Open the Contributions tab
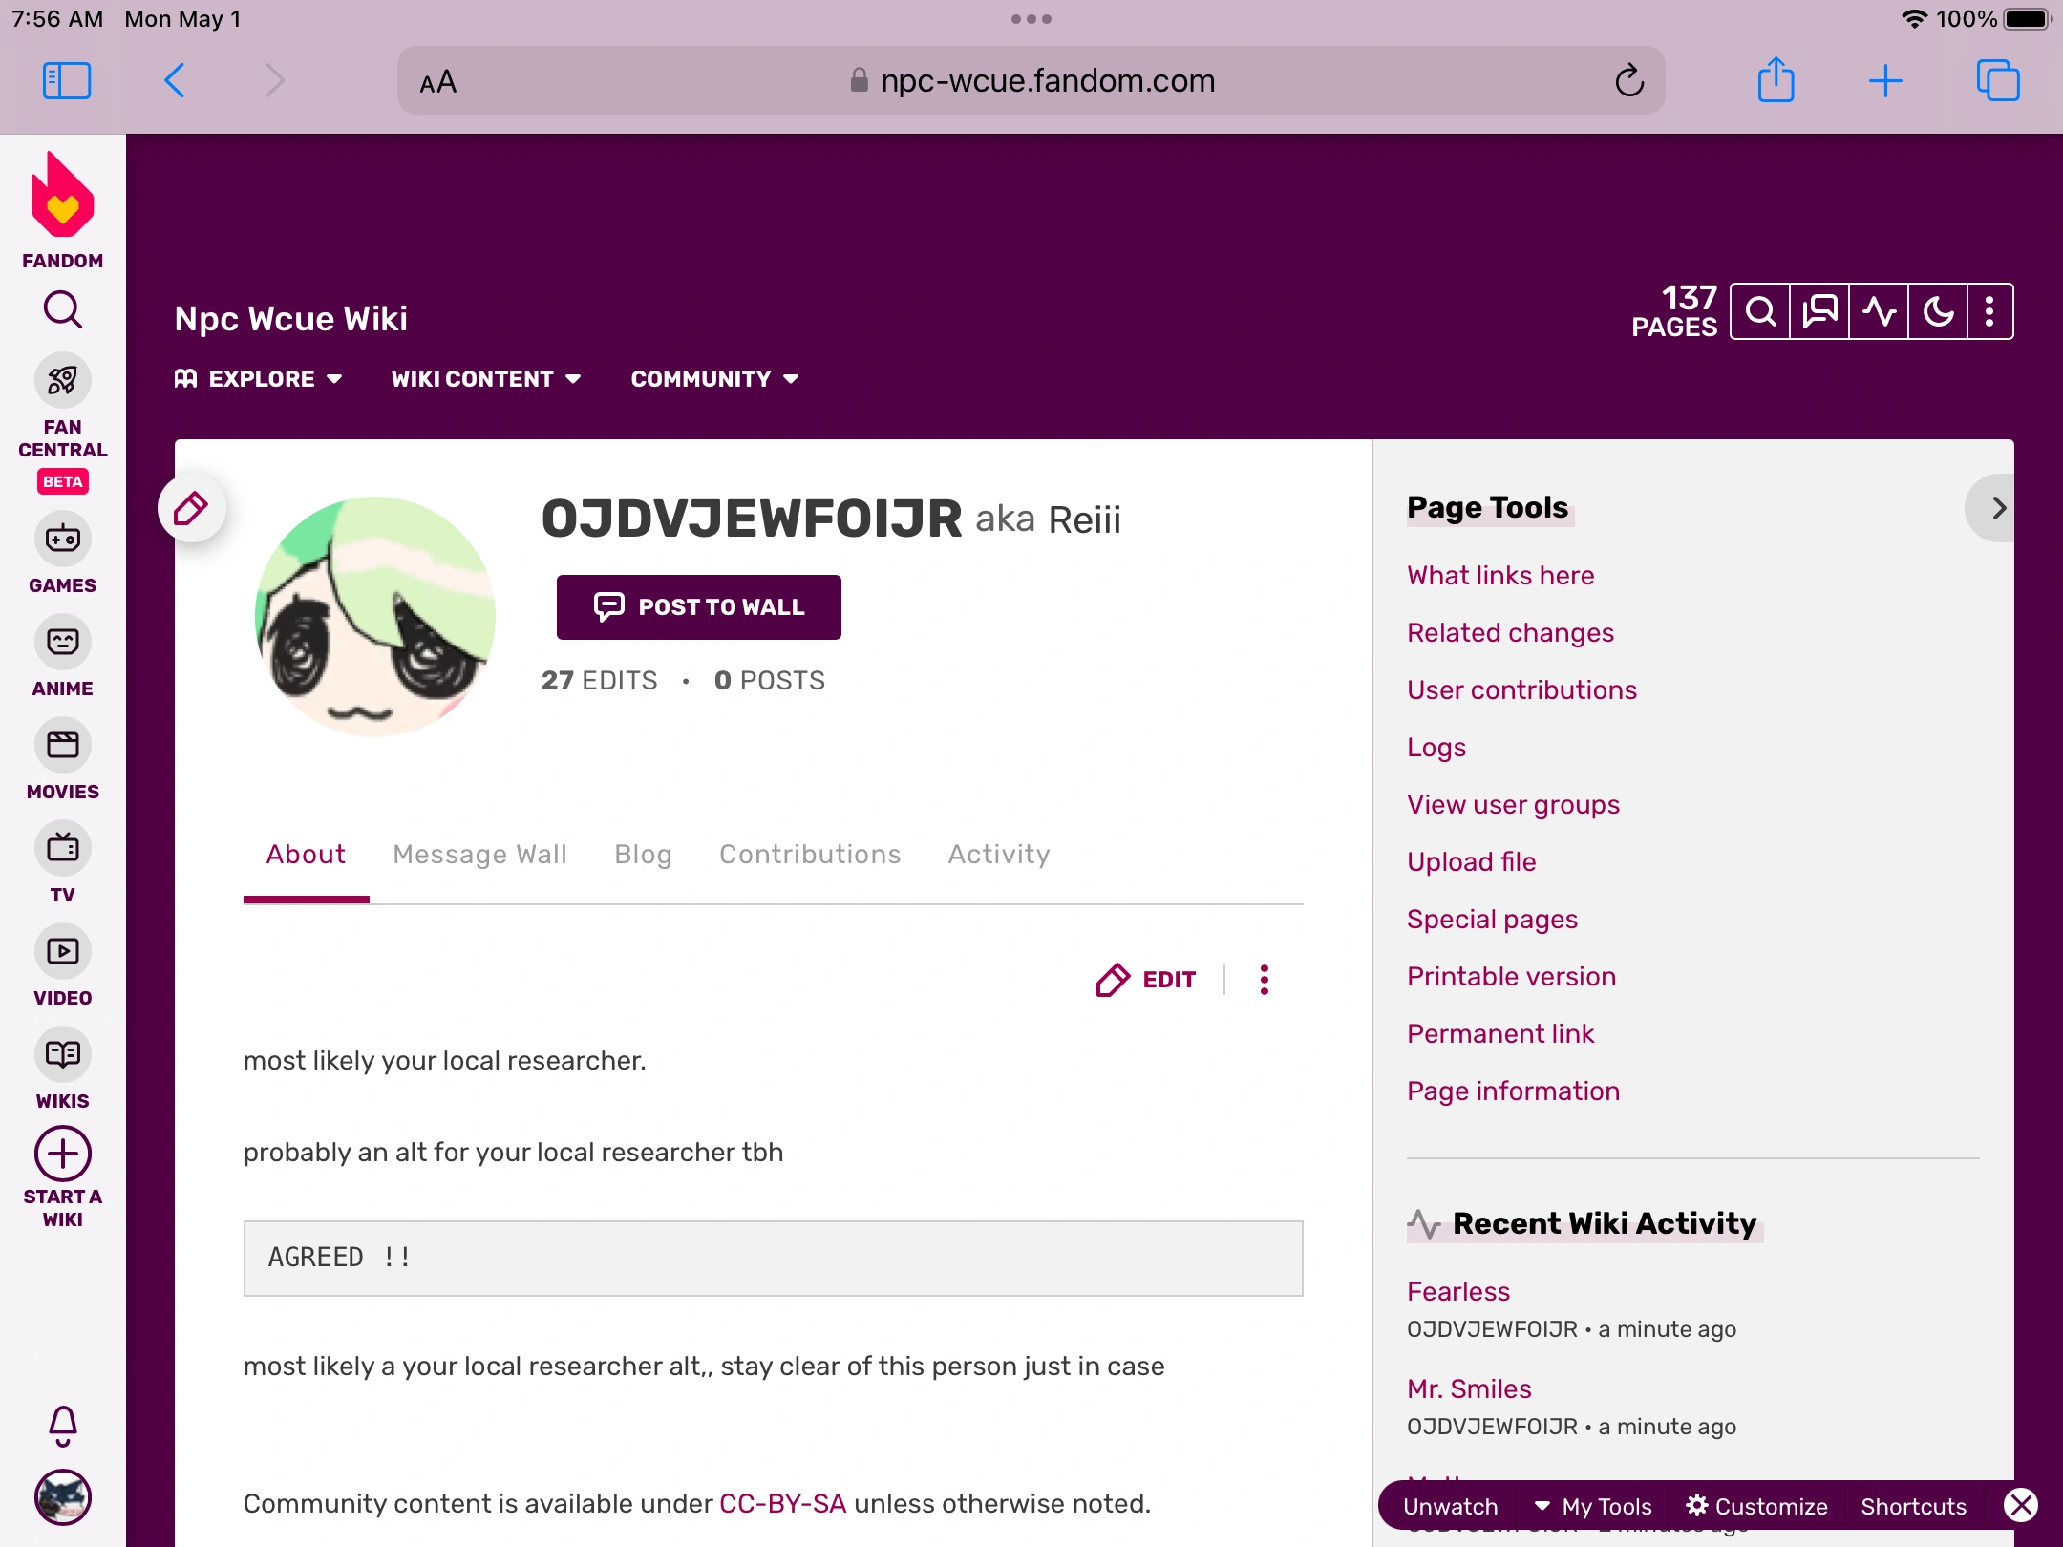This screenshot has width=2063, height=1547. 810,854
